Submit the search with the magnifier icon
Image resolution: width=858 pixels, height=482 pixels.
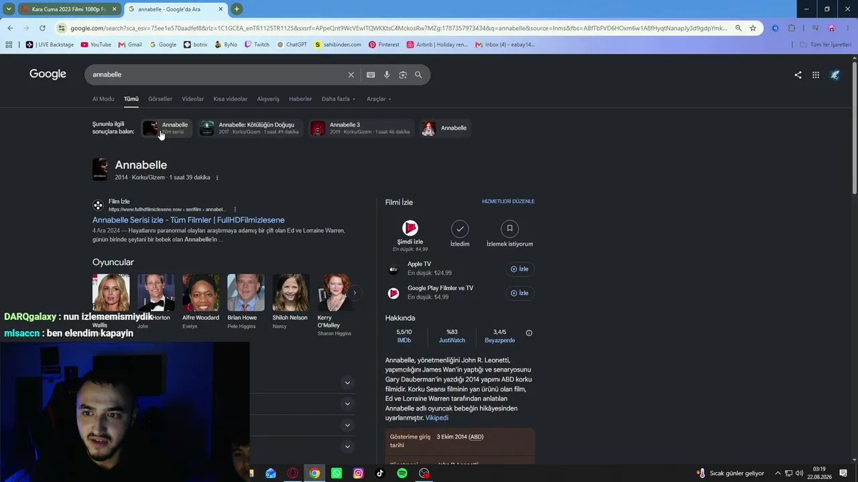coord(418,75)
